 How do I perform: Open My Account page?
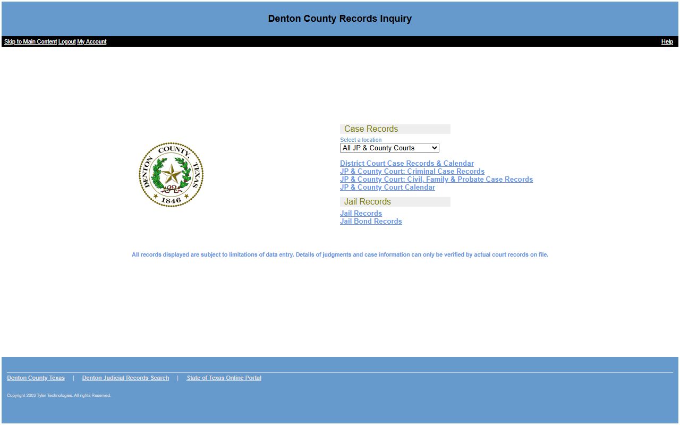[92, 41]
